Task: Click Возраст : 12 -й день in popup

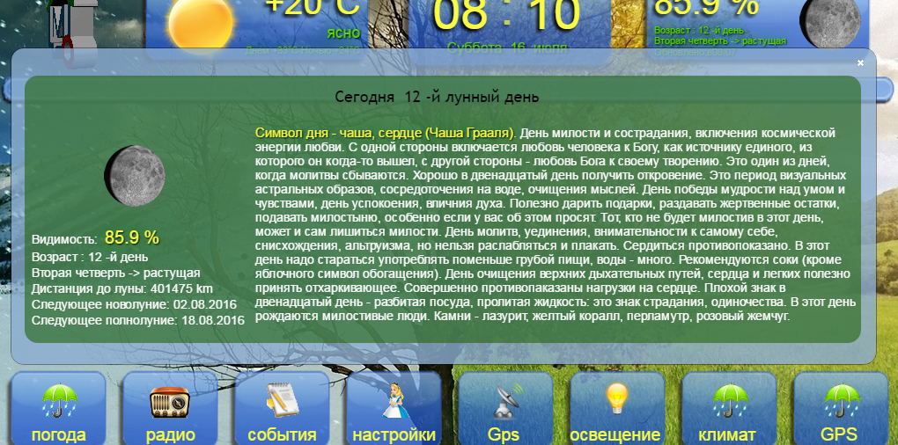Action: click(90, 257)
